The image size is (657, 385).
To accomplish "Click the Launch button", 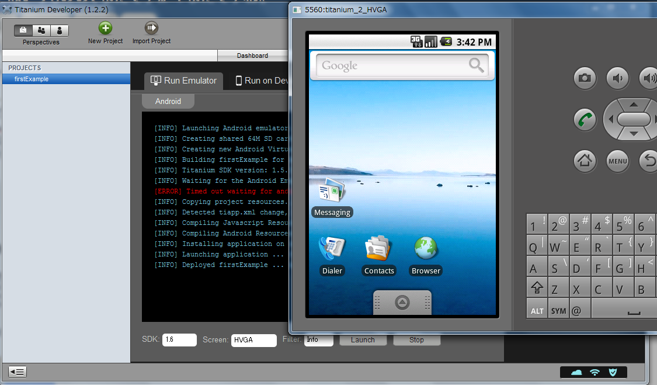I will click(x=363, y=340).
